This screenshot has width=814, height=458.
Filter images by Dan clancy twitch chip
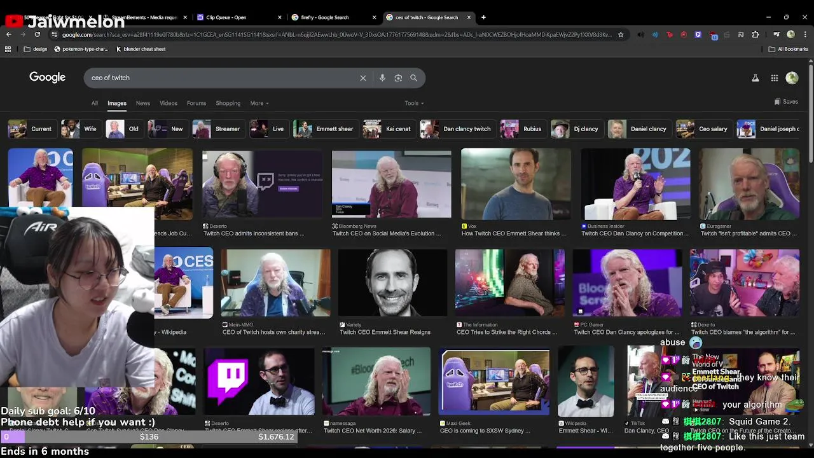(x=457, y=128)
